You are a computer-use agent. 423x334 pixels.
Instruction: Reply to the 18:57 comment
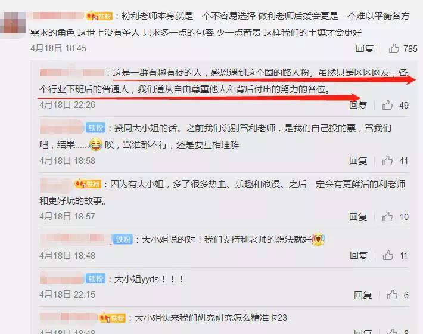tap(358, 217)
